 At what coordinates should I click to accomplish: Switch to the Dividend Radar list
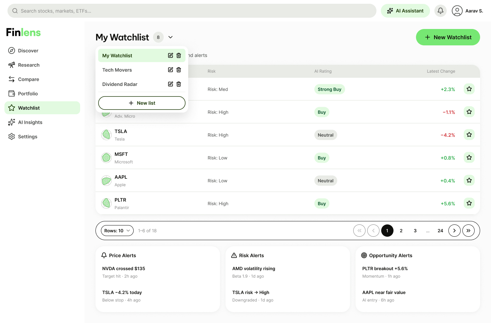click(x=142, y=84)
